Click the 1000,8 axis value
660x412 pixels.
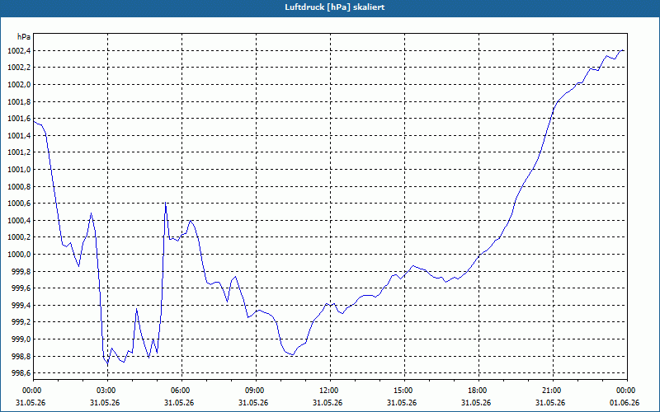[19, 187]
